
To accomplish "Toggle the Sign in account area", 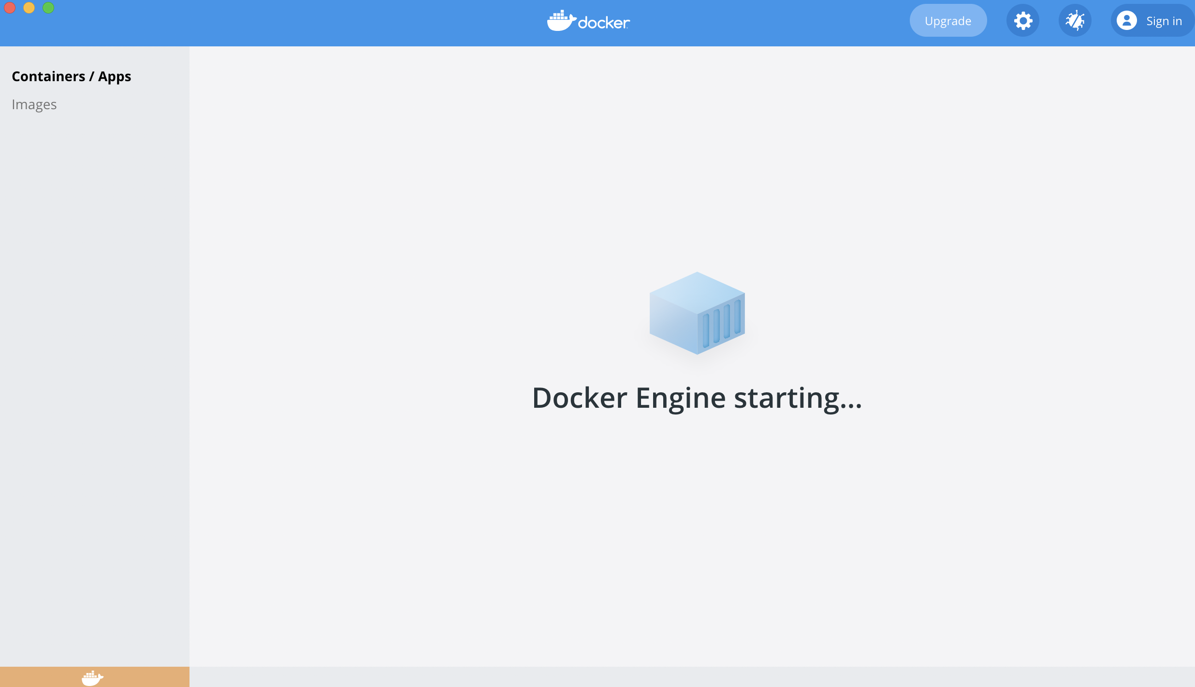I will coord(1151,20).
